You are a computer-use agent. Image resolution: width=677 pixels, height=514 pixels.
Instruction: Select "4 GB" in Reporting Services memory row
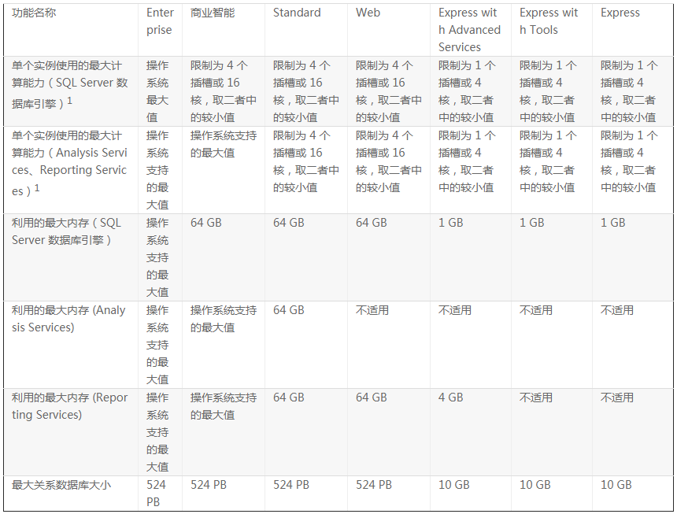click(x=451, y=397)
